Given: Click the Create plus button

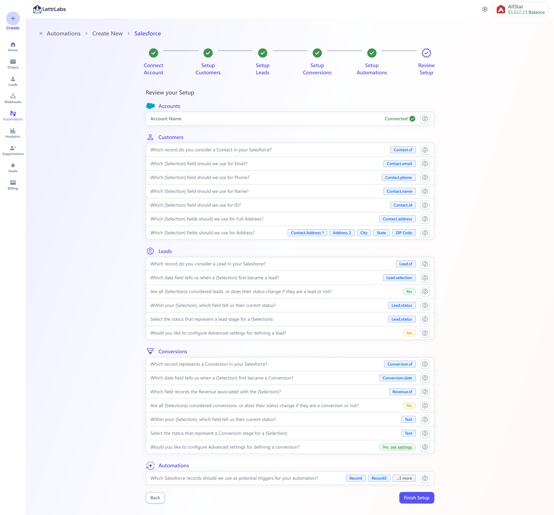Looking at the screenshot, I should pyautogui.click(x=13, y=18).
